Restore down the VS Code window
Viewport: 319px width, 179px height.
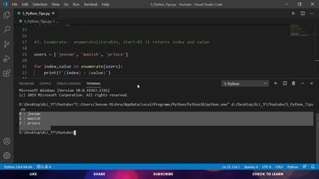tap(300, 4)
